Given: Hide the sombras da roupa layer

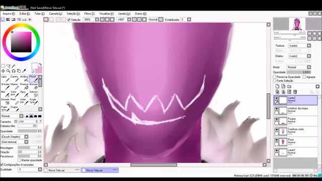Looking at the screenshot, I should point(277,109).
